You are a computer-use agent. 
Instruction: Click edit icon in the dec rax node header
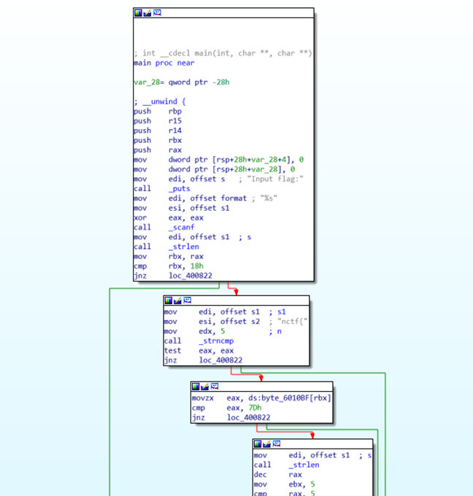(x=267, y=443)
